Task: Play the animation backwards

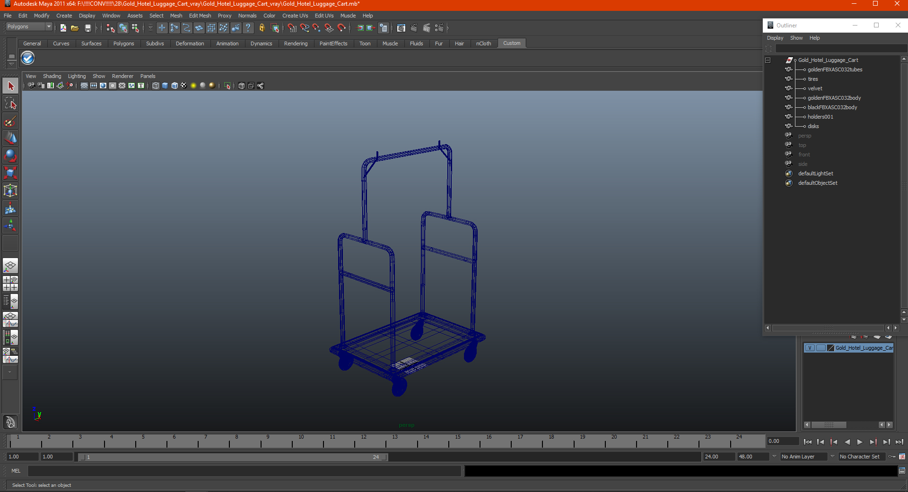Action: coord(847,442)
